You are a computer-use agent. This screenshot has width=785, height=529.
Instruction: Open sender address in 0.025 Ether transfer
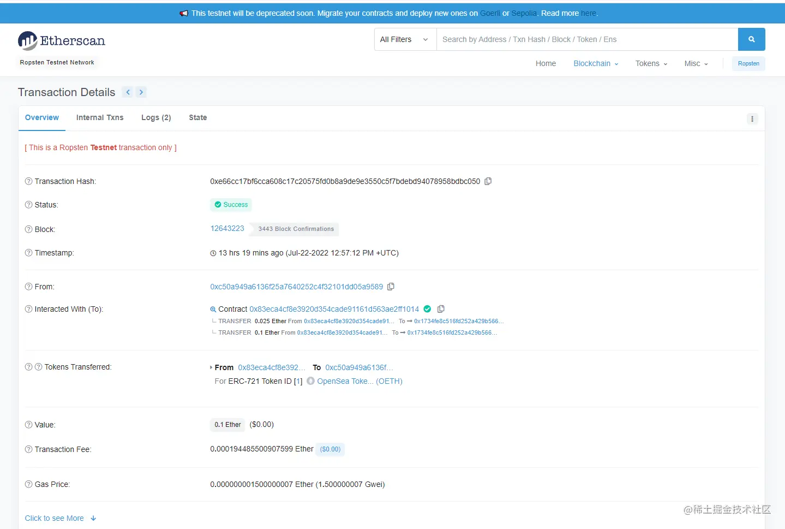click(x=349, y=321)
